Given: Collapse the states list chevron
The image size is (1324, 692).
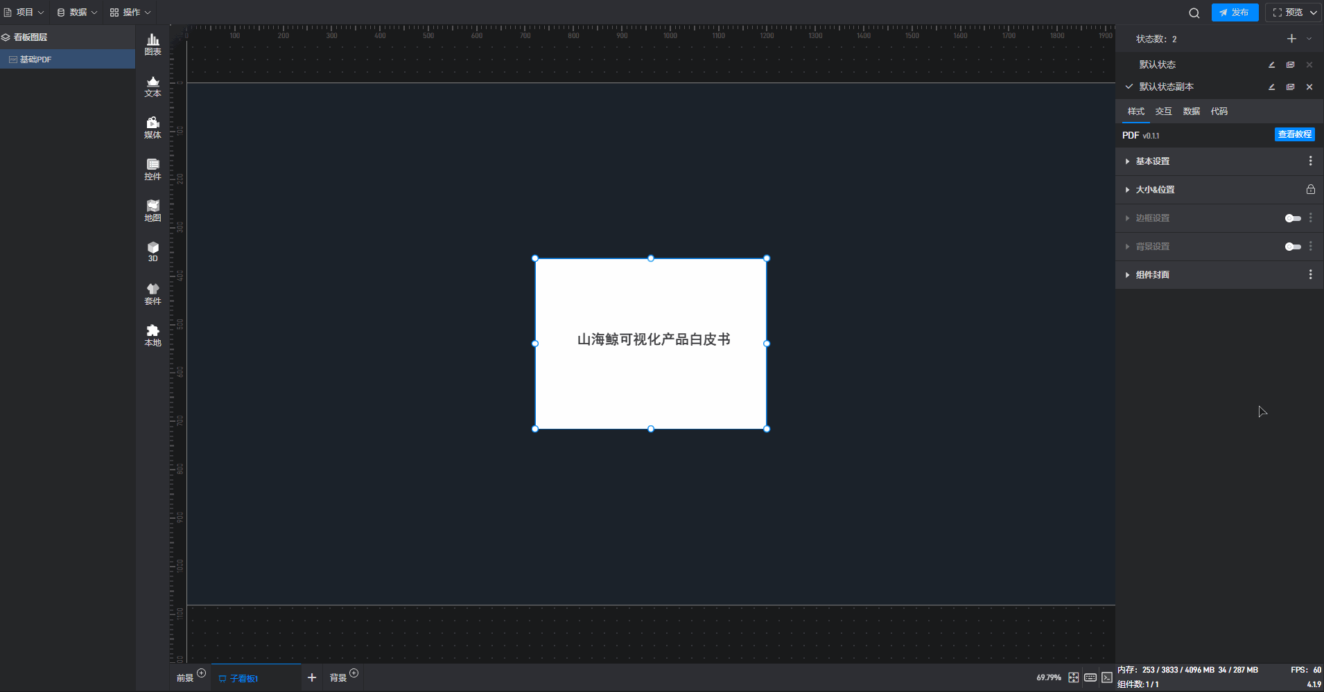Looking at the screenshot, I should tap(1309, 39).
